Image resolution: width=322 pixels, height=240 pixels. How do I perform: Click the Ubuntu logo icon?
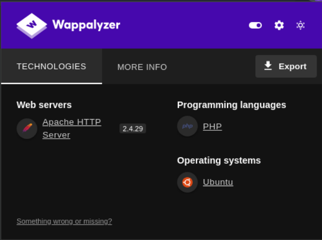(187, 182)
